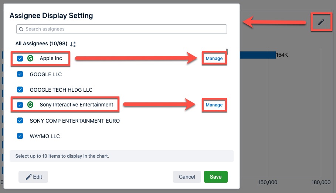Click the pencil icon on the Edit button
Viewport: 336px width, 193px height.
[28, 177]
